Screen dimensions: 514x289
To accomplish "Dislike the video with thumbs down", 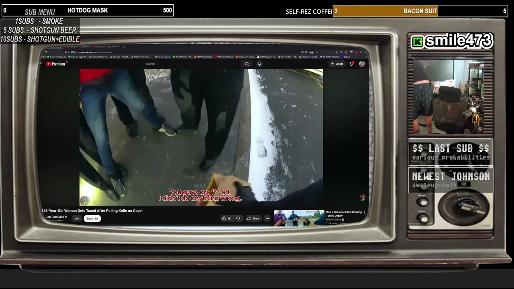I will (x=238, y=218).
